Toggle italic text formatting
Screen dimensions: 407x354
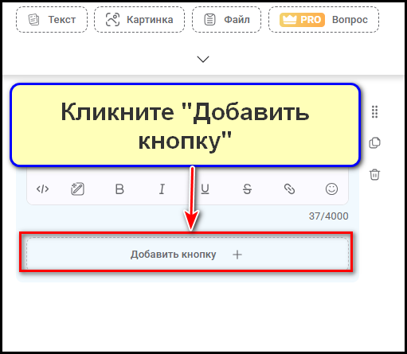pyautogui.click(x=162, y=189)
